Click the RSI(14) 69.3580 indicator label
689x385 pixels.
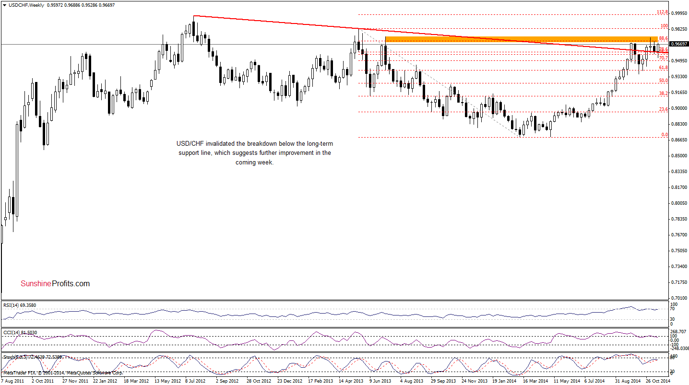pos(21,305)
